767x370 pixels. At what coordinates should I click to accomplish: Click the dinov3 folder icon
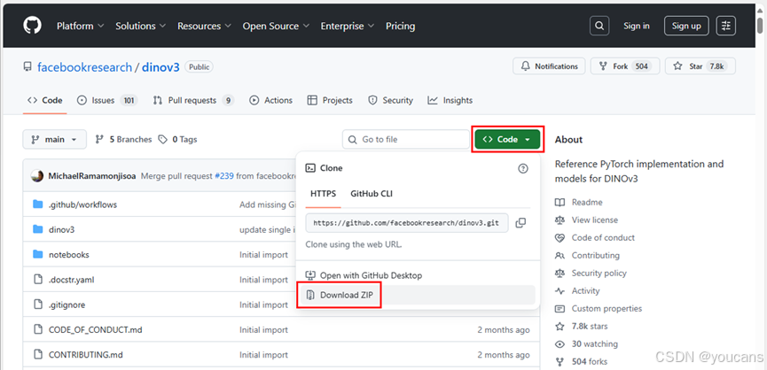click(x=38, y=229)
